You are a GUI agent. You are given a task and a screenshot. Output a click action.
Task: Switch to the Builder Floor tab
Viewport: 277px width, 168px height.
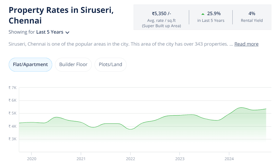coord(73,64)
